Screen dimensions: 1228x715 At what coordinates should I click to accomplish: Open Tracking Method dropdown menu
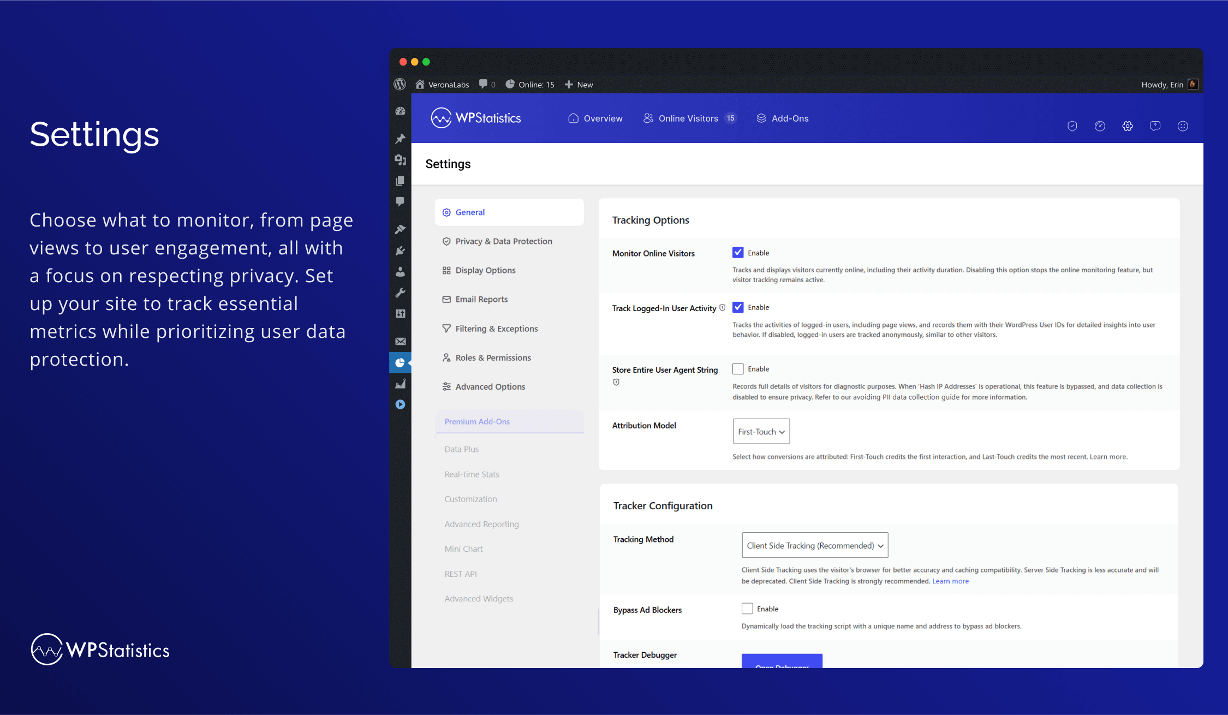tap(812, 545)
